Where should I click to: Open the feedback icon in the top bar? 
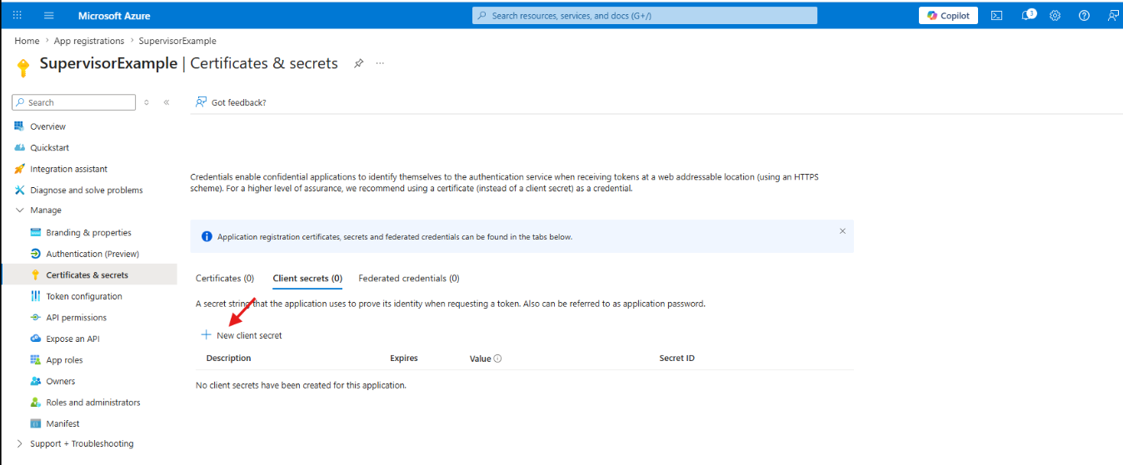[1113, 15]
